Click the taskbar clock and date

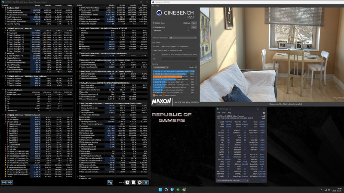338,190
